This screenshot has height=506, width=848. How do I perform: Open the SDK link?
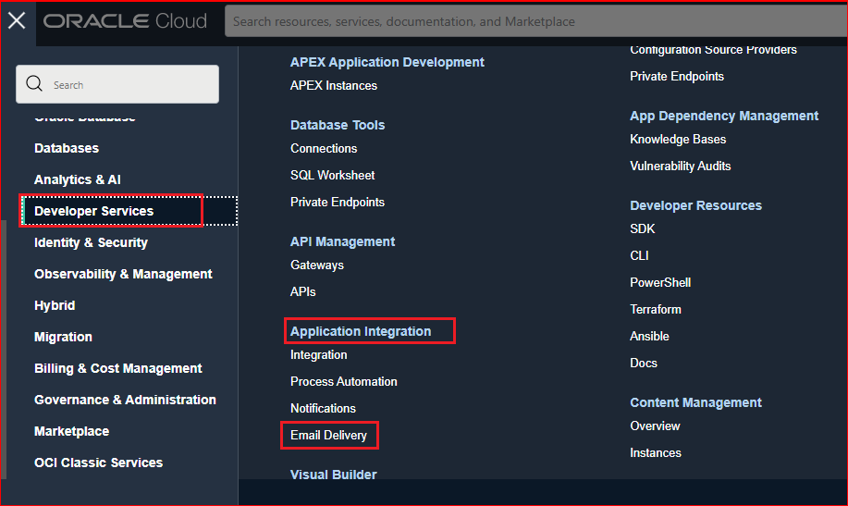pos(643,228)
